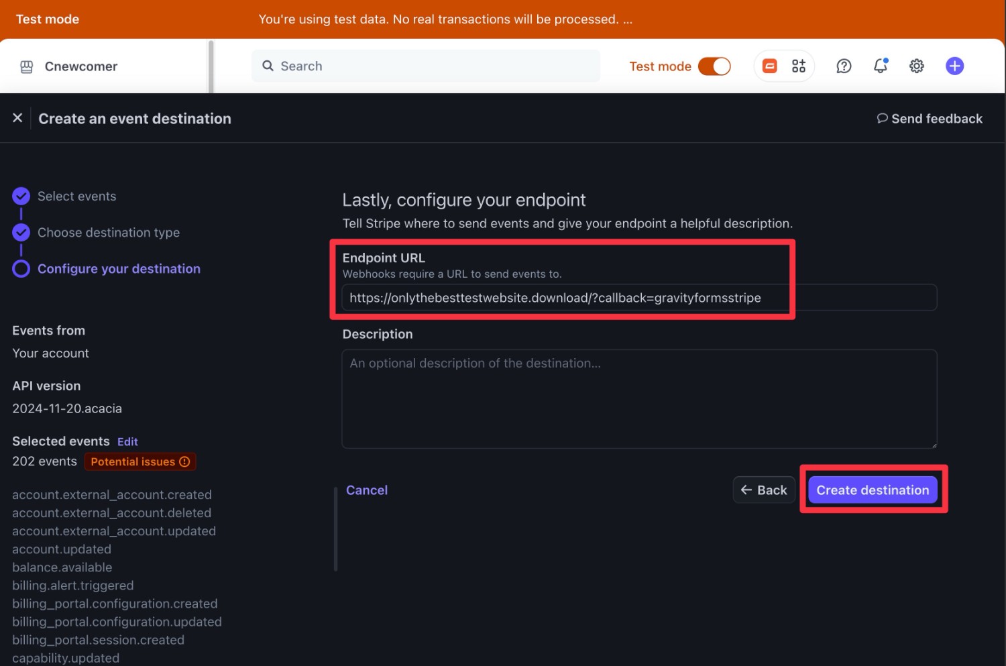Click the Send feedback link

pyautogui.click(x=930, y=118)
